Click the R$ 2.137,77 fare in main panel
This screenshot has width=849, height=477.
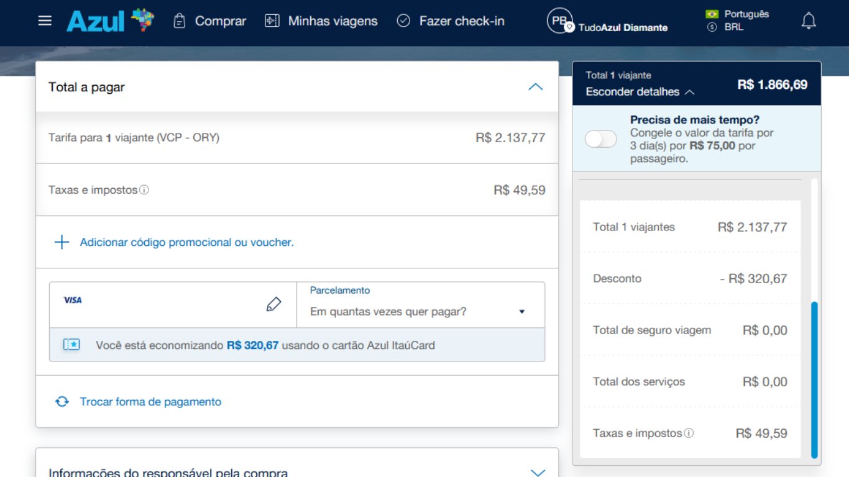pyautogui.click(x=510, y=138)
